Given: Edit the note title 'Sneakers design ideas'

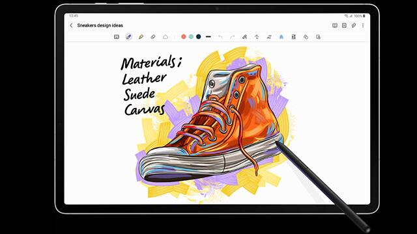Looking at the screenshot, I should [100, 25].
